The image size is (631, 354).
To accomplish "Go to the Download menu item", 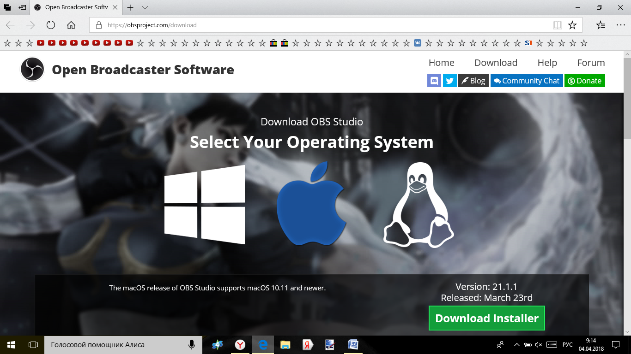I will (x=496, y=63).
